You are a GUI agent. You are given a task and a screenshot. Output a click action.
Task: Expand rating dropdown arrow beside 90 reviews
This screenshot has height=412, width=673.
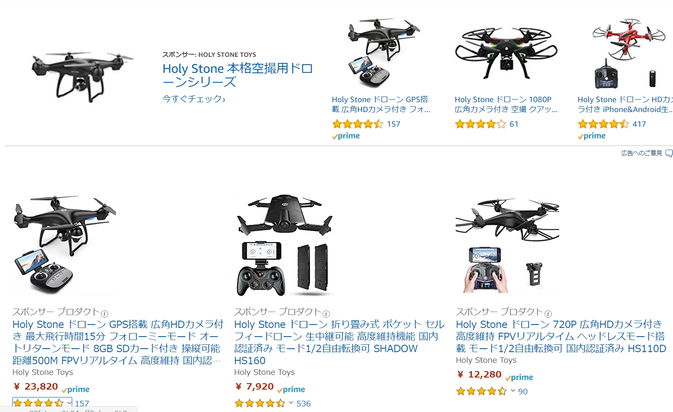513,391
